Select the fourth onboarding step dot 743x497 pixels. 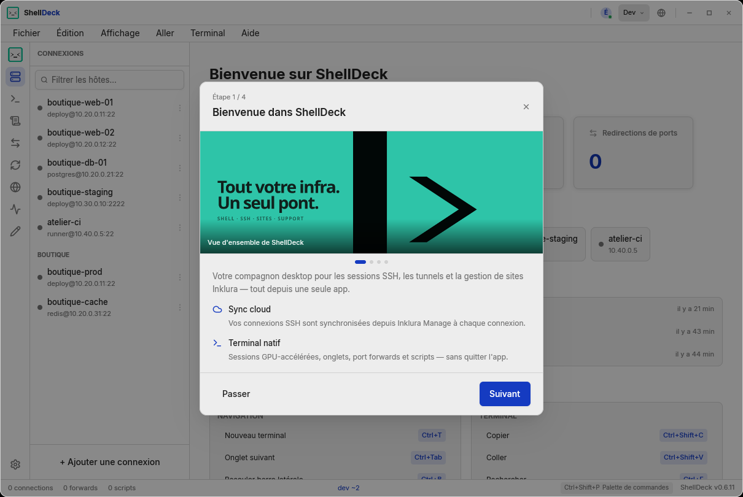(386, 262)
